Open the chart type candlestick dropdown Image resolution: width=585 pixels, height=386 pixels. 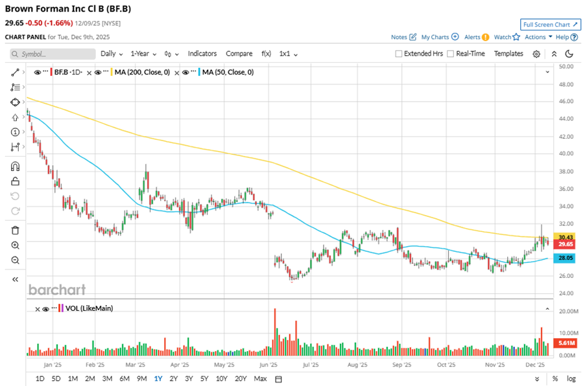(171, 54)
